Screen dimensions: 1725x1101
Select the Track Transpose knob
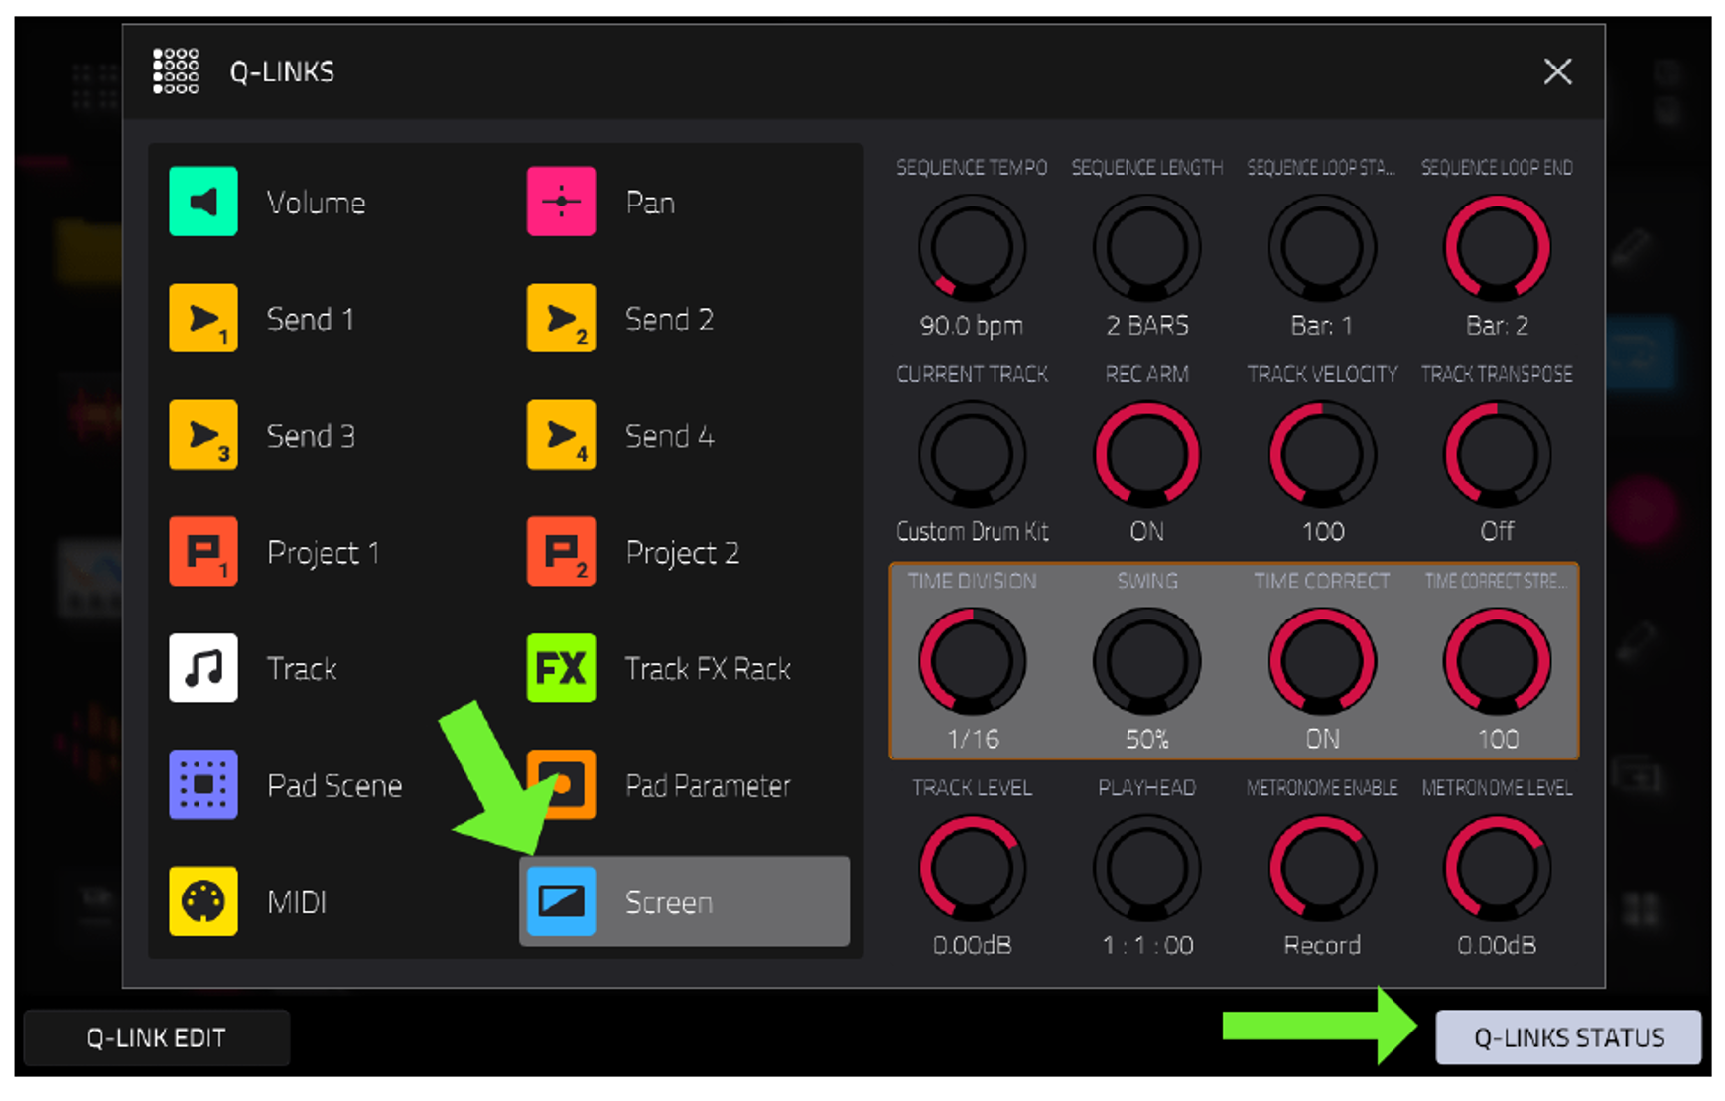1497,455
